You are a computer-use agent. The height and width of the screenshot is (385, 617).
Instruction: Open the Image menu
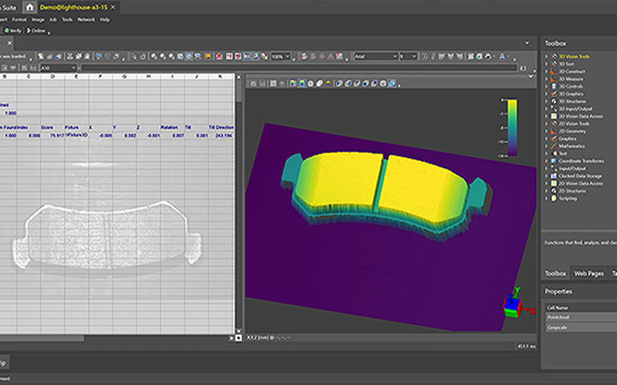tap(38, 20)
